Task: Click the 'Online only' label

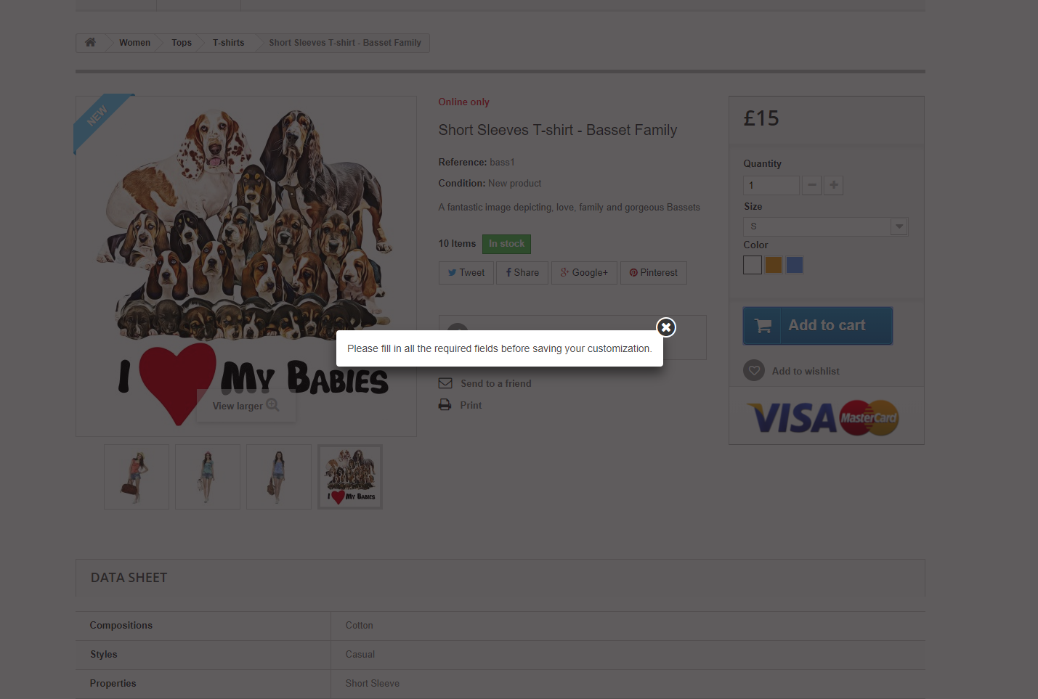Action: coord(464,102)
